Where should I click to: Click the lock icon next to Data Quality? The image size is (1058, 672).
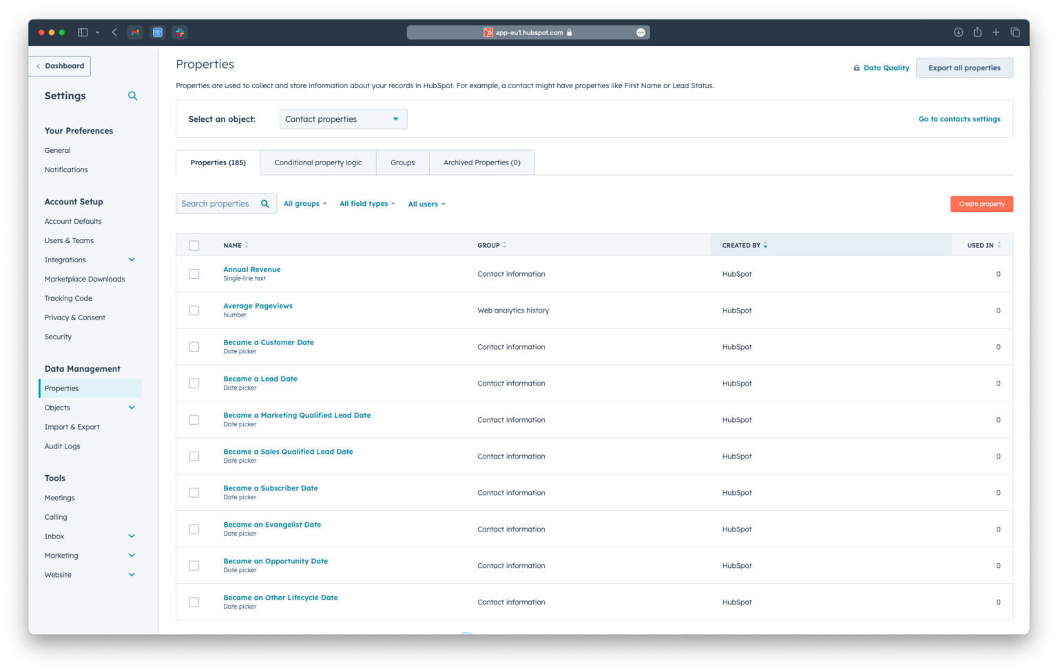856,67
